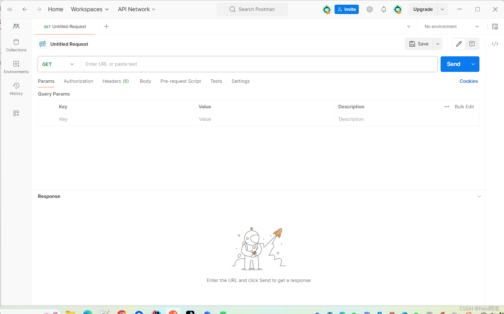Screen dimensions: 504x314
Task: Open the environment quick look icon
Action: point(495,26)
